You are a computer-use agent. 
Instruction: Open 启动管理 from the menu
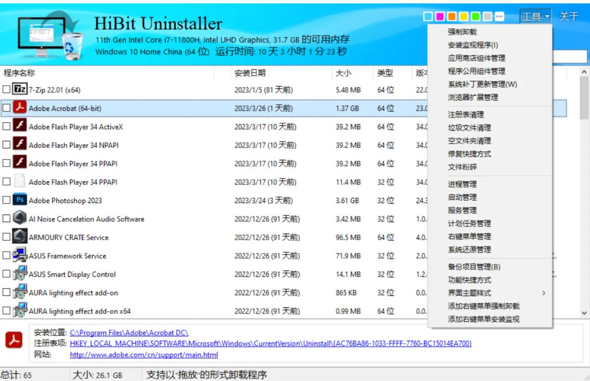[x=490, y=198]
